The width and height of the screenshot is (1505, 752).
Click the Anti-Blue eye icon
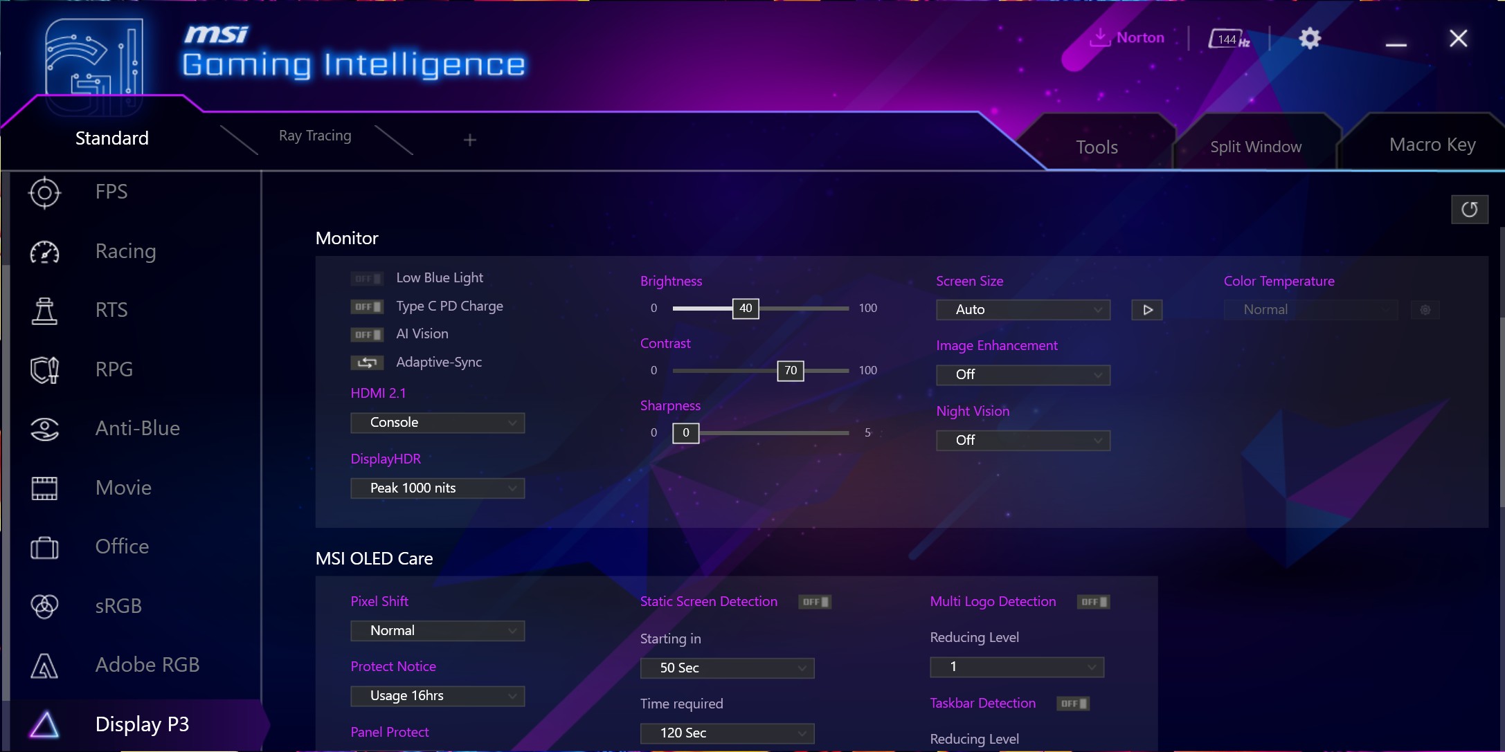[x=44, y=429]
